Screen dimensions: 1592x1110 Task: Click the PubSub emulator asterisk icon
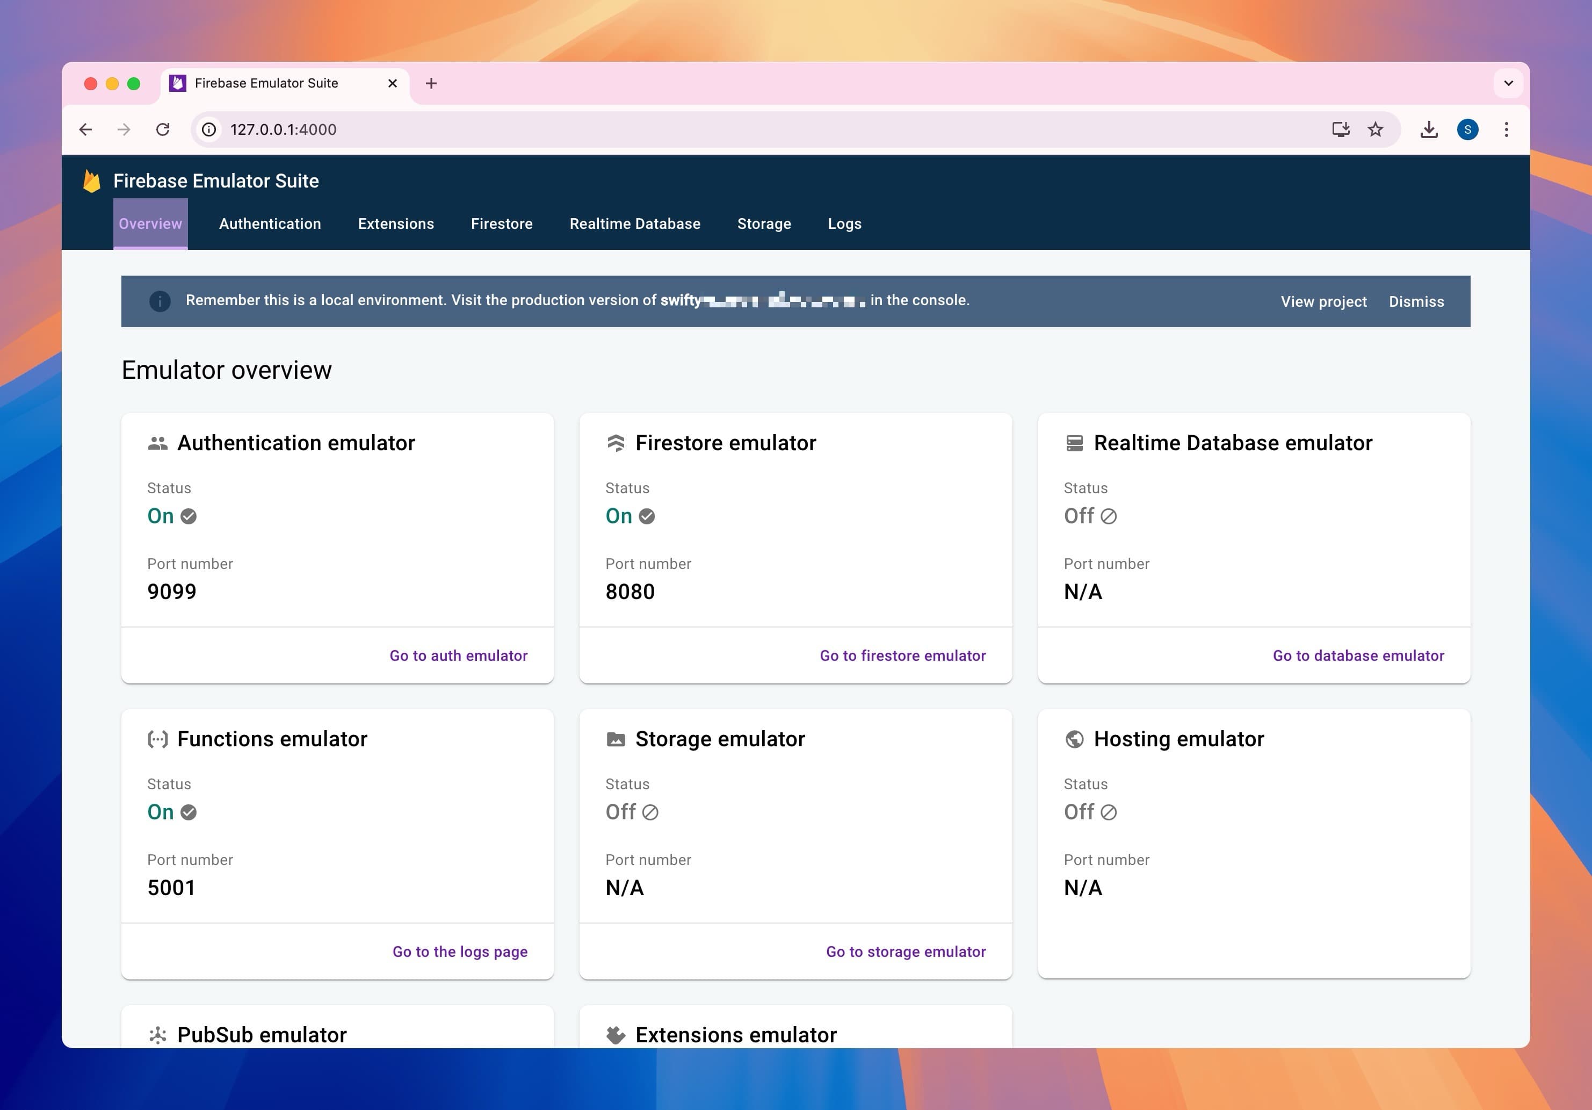[158, 1035]
